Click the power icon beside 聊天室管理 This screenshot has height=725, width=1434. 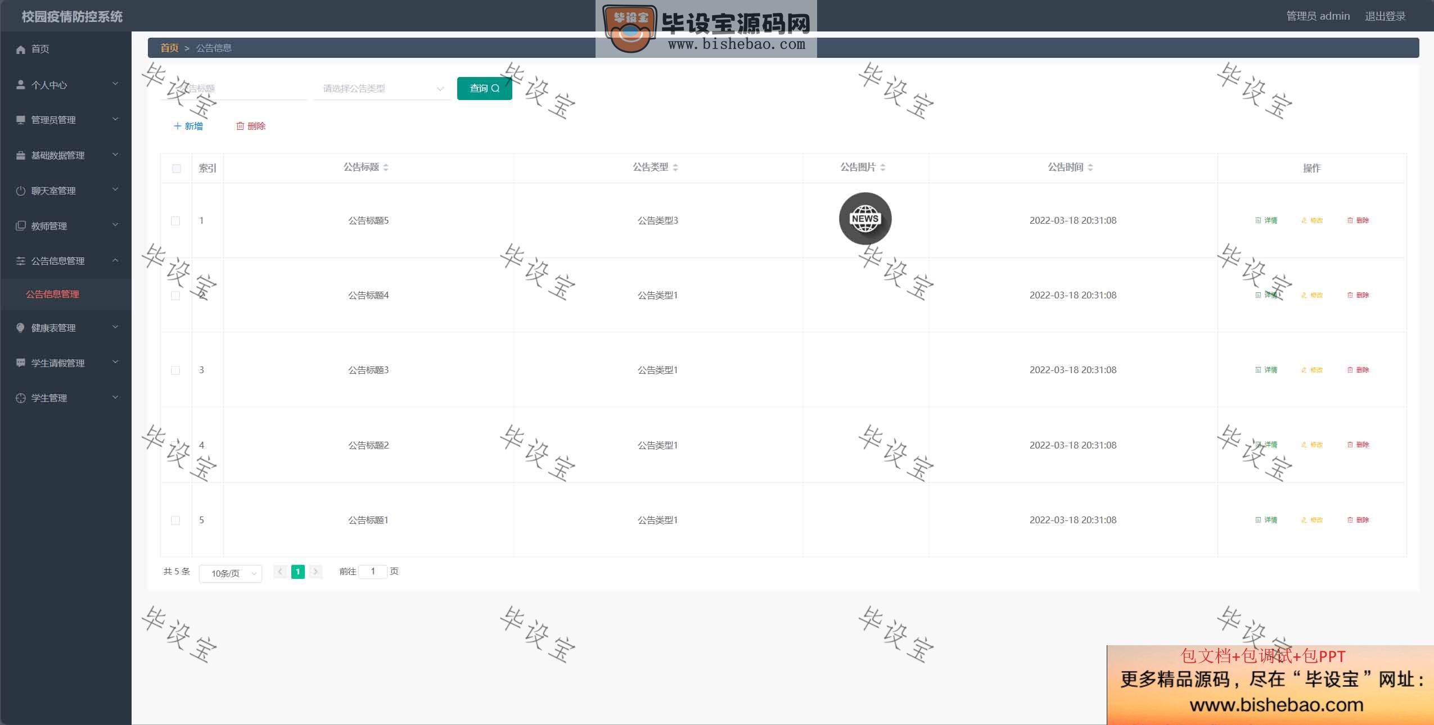pyautogui.click(x=21, y=191)
